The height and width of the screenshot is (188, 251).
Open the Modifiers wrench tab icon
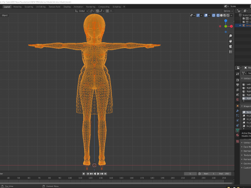click(x=237, y=111)
